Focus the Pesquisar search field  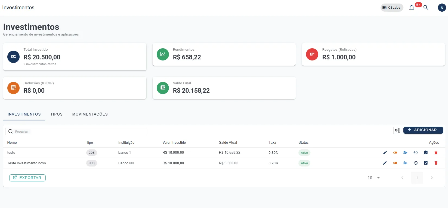76,132
